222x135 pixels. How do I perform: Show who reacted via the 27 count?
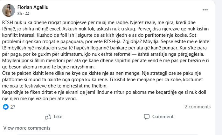pos(13,107)
